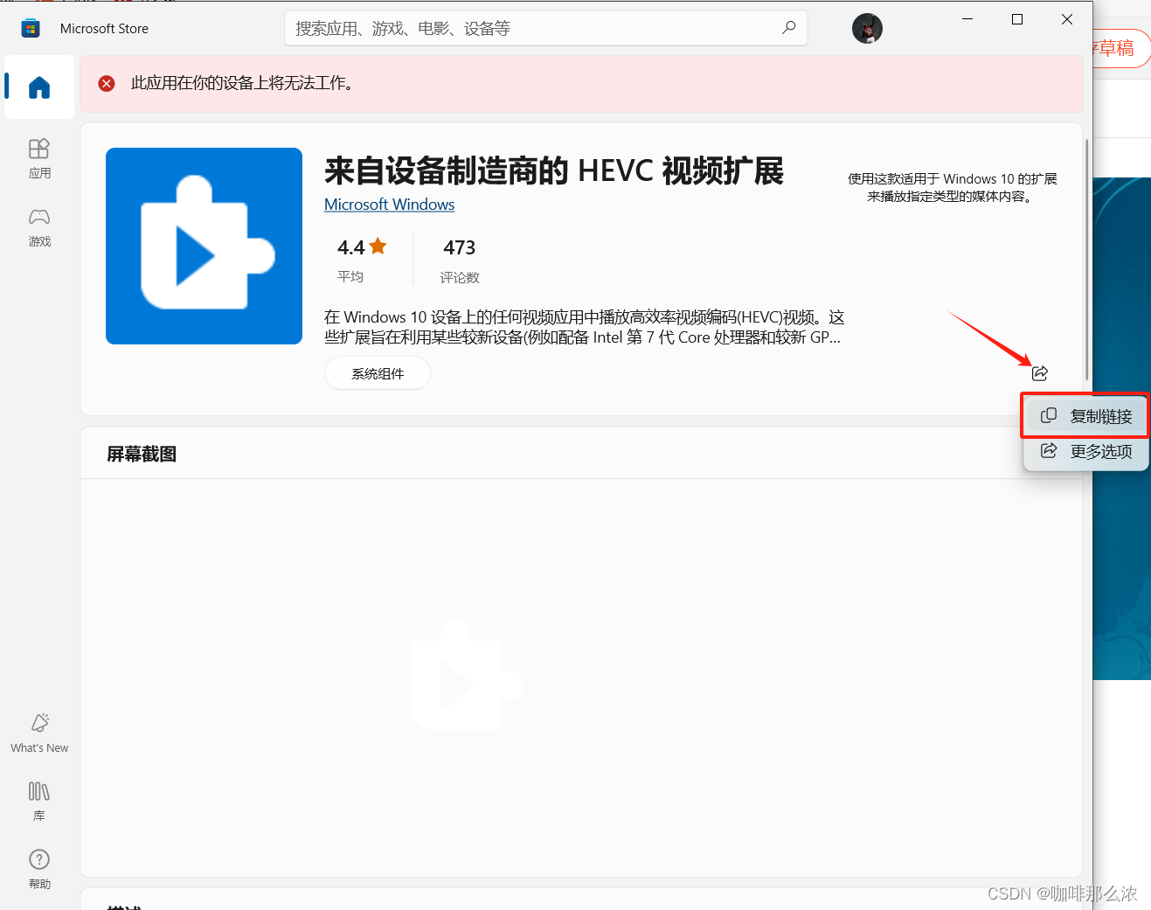Click the search magnifier icon
Screen dimensions: 1151x910
coord(788,28)
